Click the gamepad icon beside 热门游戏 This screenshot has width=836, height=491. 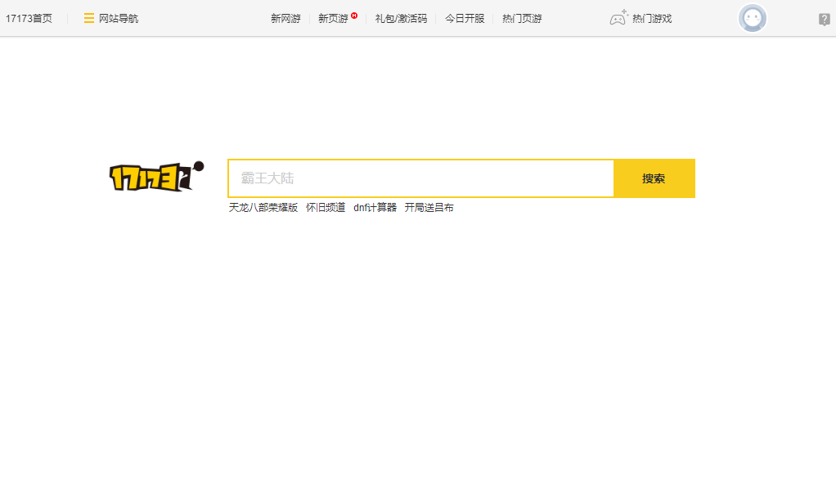[618, 18]
